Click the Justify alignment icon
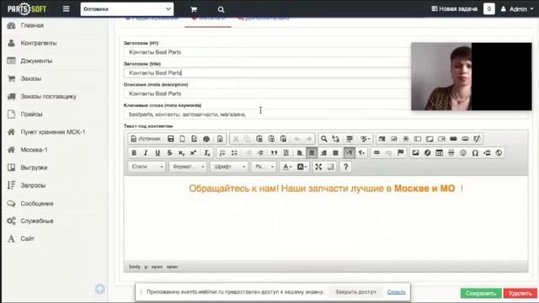Image resolution: width=539 pixels, height=303 pixels. point(335,153)
